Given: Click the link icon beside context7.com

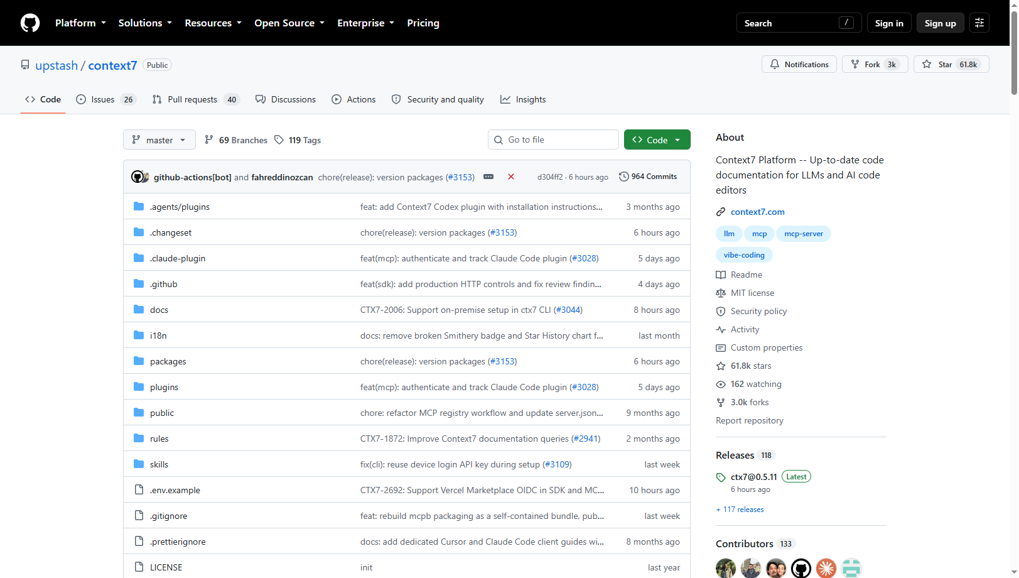Looking at the screenshot, I should click(721, 212).
